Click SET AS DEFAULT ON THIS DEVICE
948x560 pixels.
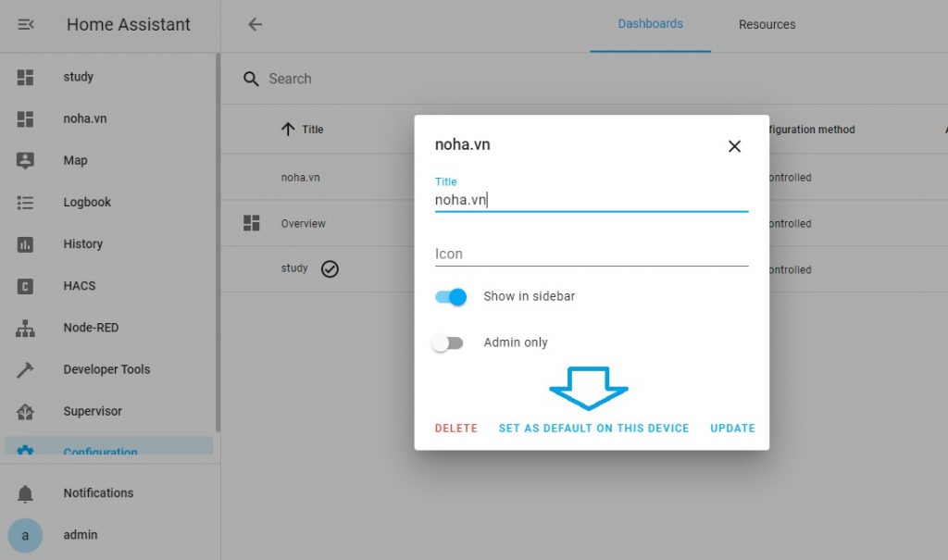point(593,429)
